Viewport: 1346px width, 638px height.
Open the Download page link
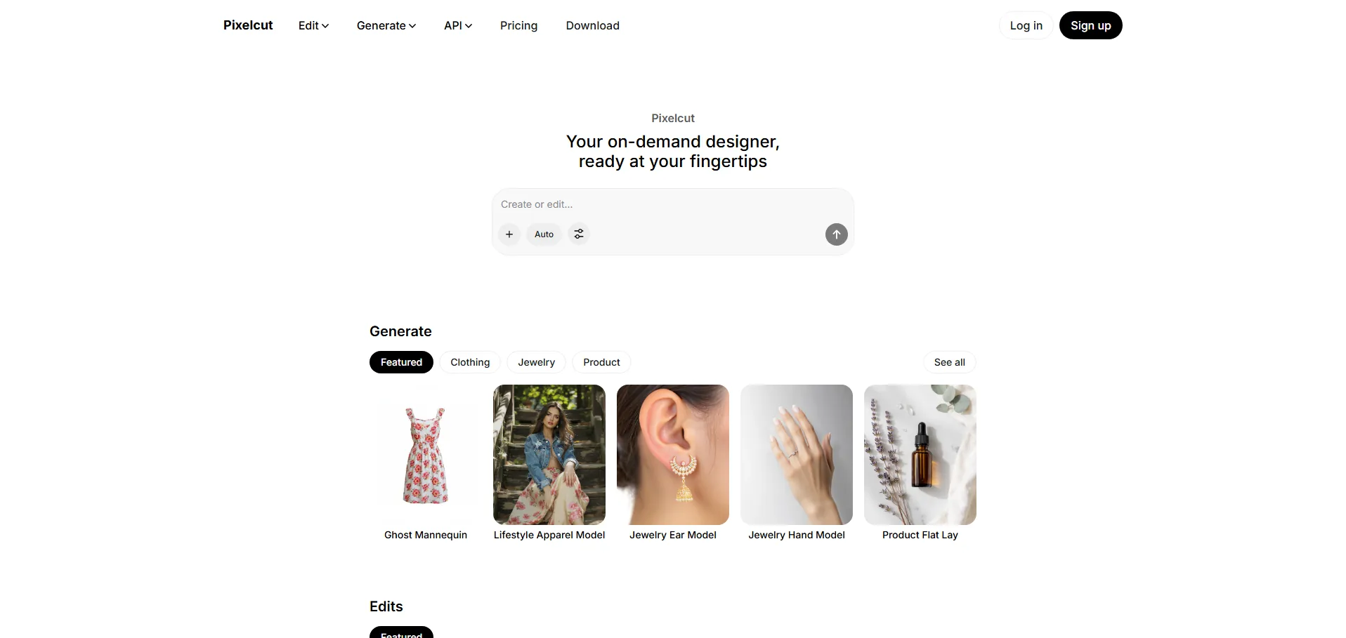592,25
